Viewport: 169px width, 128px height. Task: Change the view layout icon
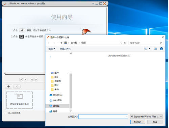[x=146, y=49]
